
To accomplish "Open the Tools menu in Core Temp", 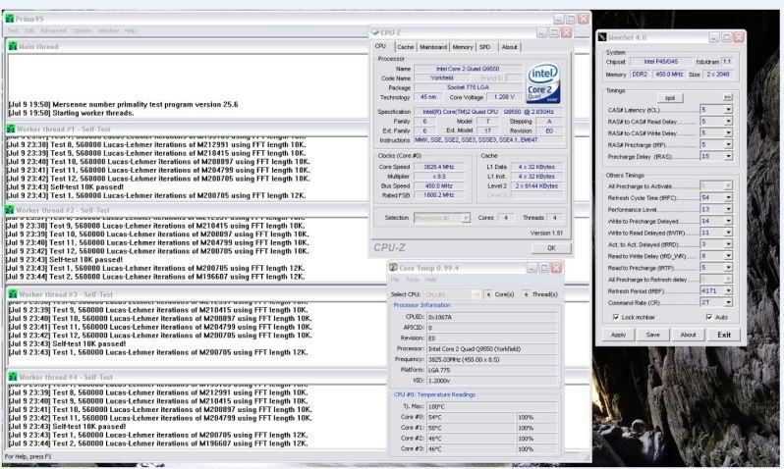I will pos(412,280).
